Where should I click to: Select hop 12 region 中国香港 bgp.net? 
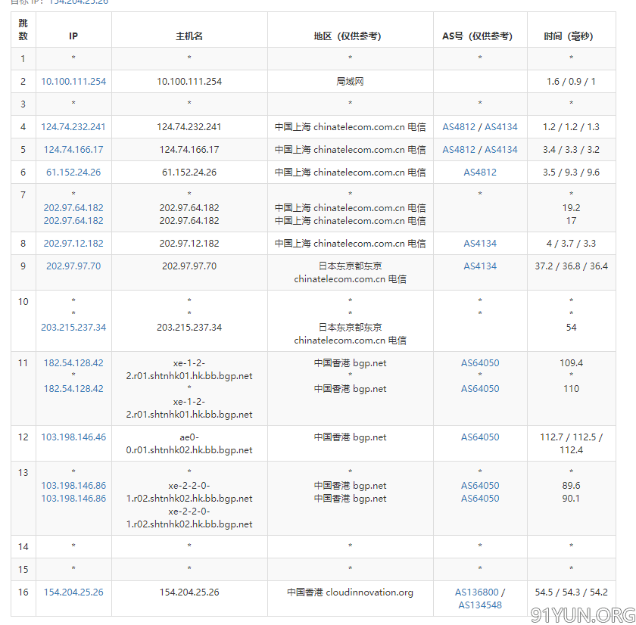pos(350,437)
